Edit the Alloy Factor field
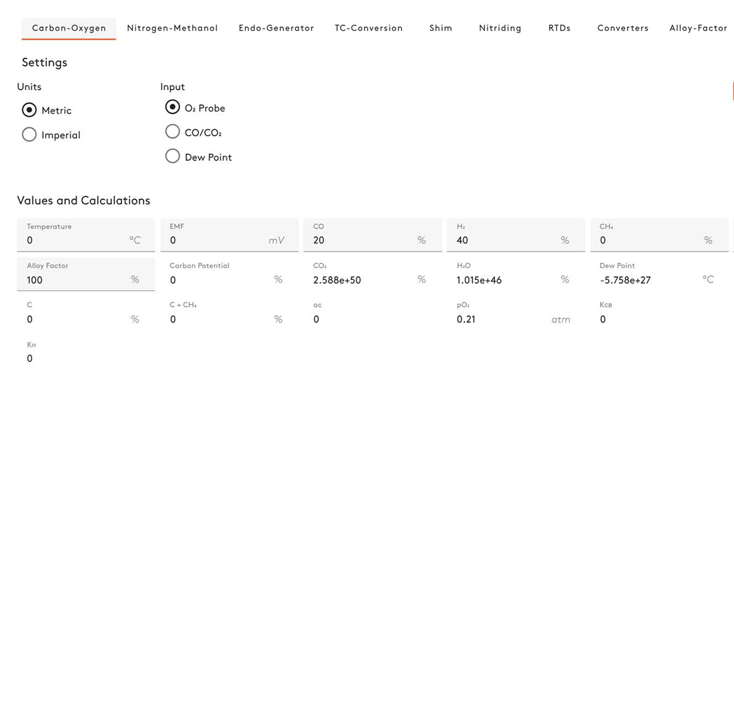Screen dimensions: 734x717 coord(75,280)
